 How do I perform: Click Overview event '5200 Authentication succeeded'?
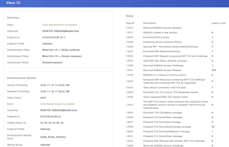[x=60, y=25]
